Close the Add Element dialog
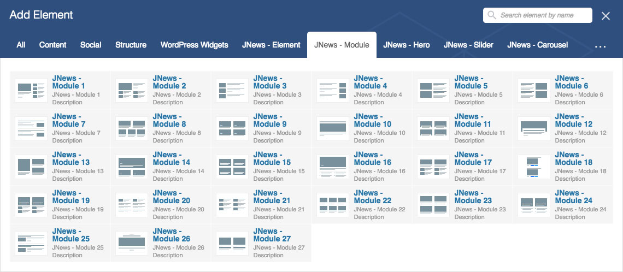Image resolution: width=623 pixels, height=272 pixels. 606,16
